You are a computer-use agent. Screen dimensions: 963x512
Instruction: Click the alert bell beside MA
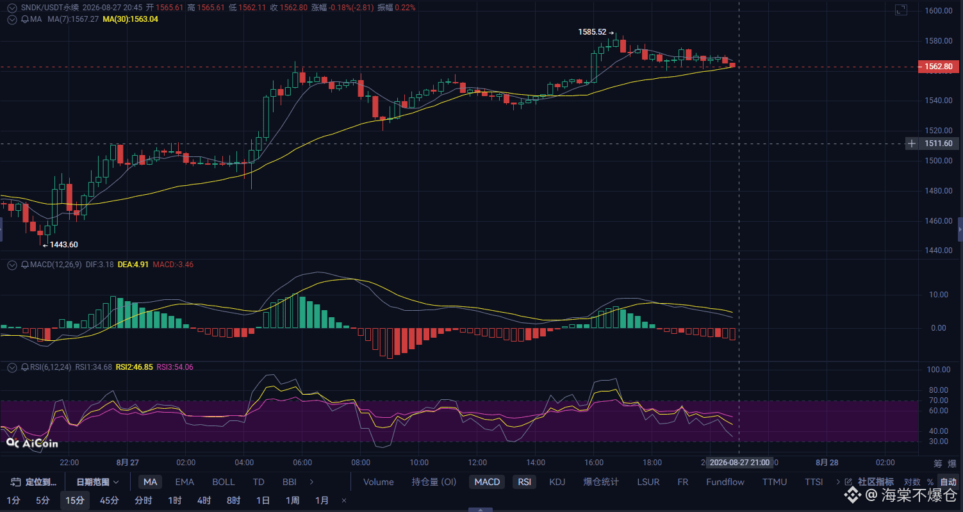pyautogui.click(x=25, y=19)
